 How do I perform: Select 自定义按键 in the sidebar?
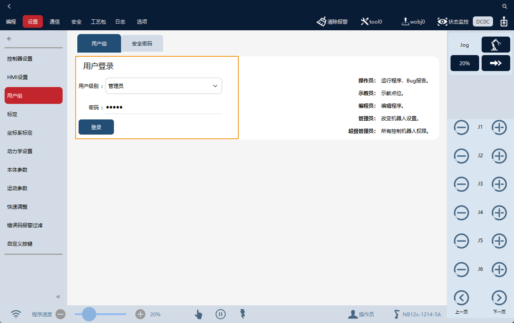coord(34,244)
